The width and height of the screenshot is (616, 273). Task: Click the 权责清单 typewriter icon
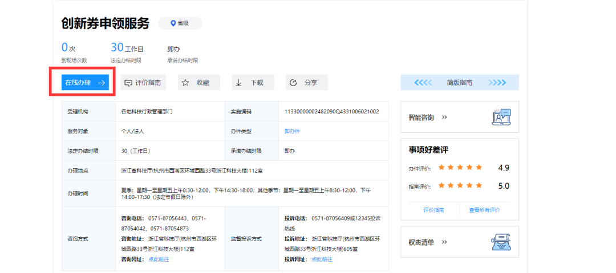pos(501,242)
